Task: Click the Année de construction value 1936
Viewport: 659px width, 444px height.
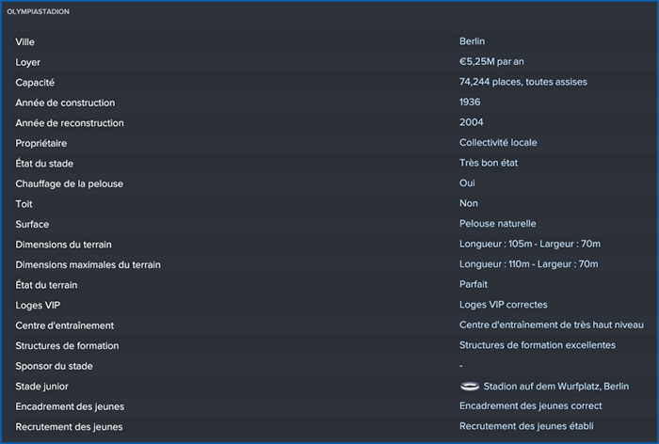Action: point(470,103)
